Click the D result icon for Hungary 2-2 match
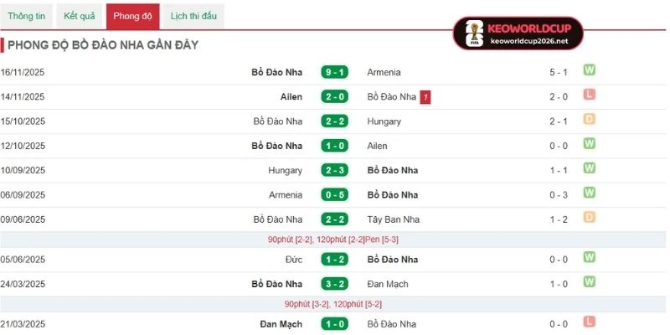Image resolution: width=670 pixels, height=335 pixels. (589, 120)
